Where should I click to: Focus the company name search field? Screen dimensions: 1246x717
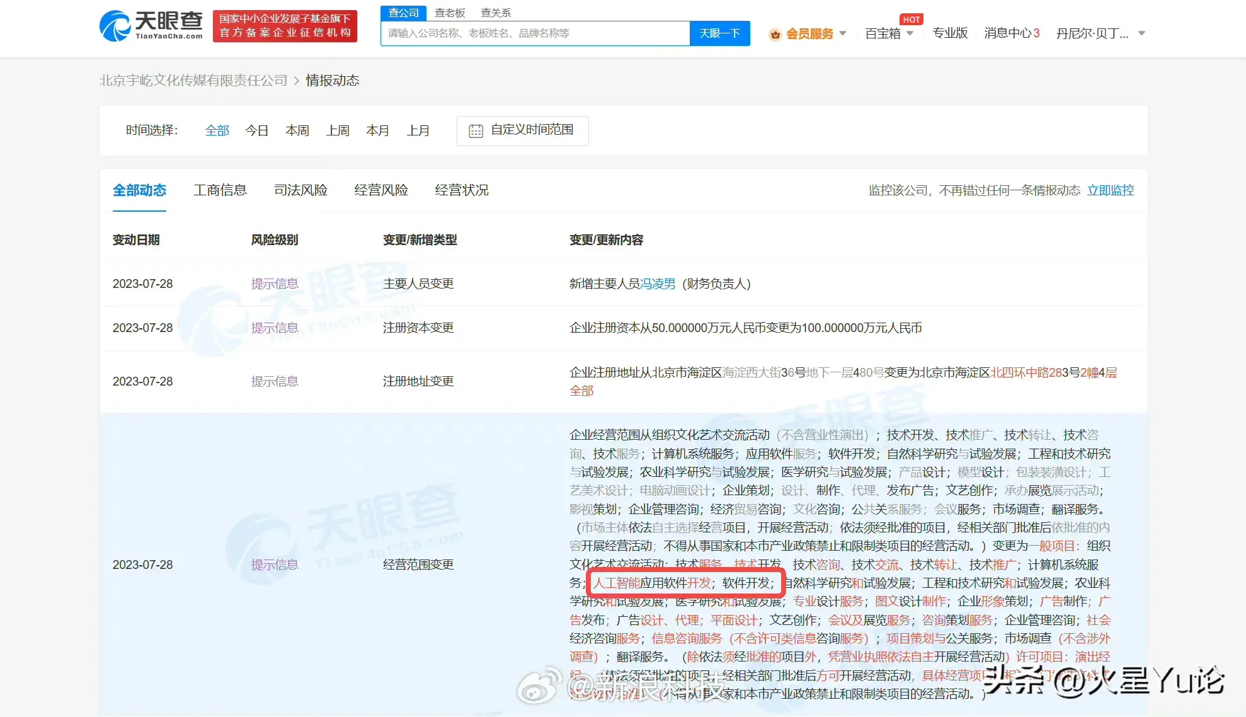[x=535, y=33]
